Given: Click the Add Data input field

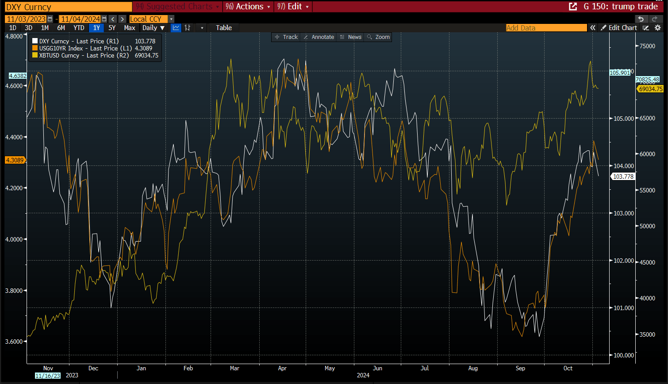Looking at the screenshot, I should [546, 28].
